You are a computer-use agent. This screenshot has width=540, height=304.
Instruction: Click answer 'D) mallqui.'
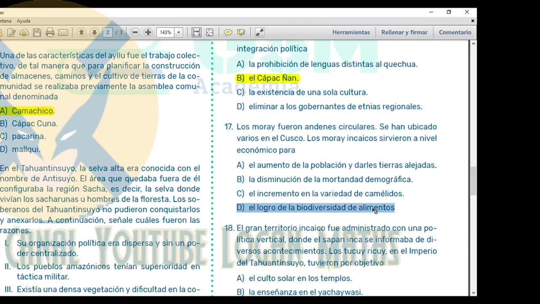click(20, 149)
